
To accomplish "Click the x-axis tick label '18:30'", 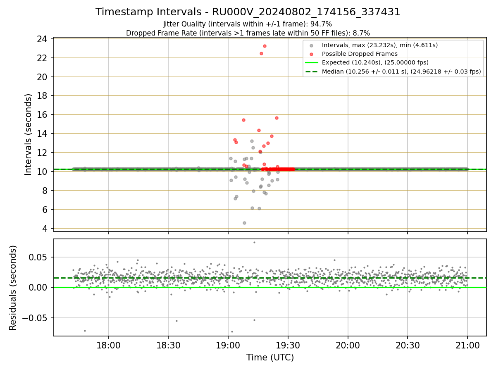I will pos(168,346).
